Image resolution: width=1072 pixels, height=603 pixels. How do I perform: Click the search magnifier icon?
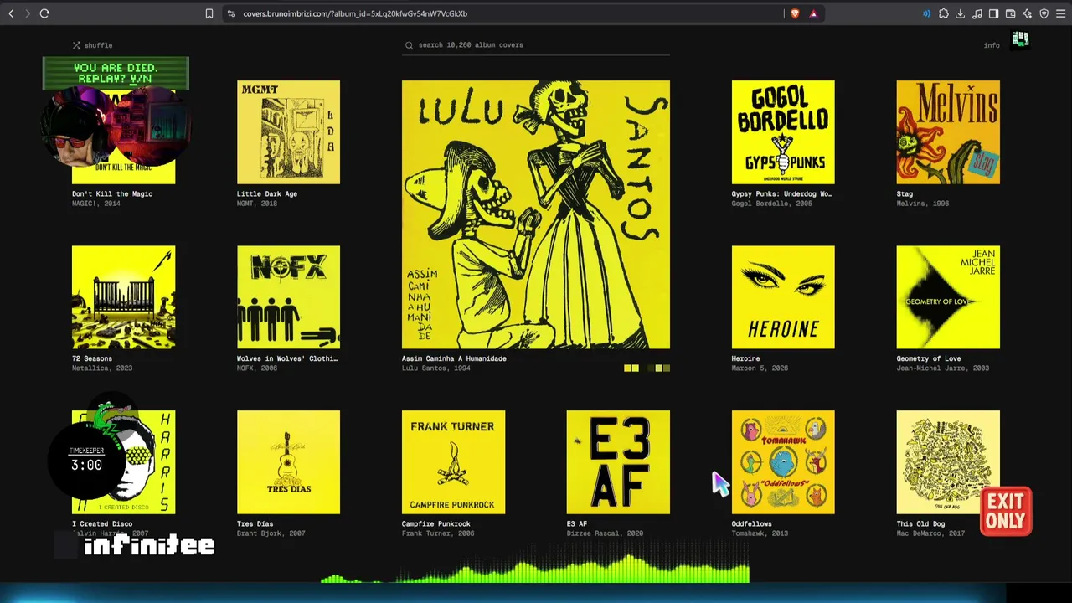[x=410, y=45]
